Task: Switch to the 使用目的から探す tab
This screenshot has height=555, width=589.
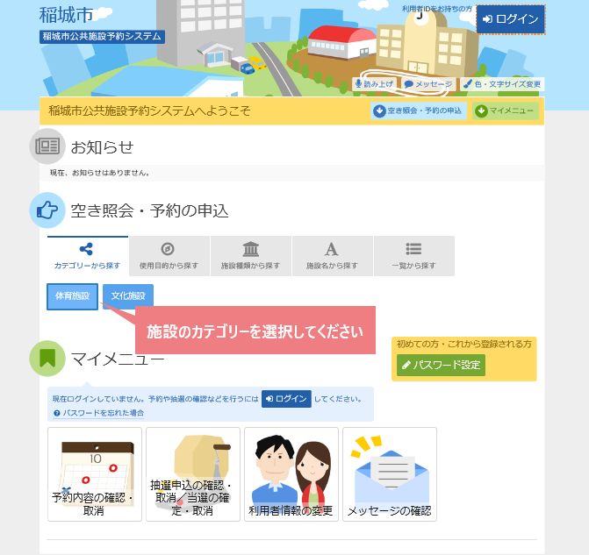Action: (x=169, y=256)
